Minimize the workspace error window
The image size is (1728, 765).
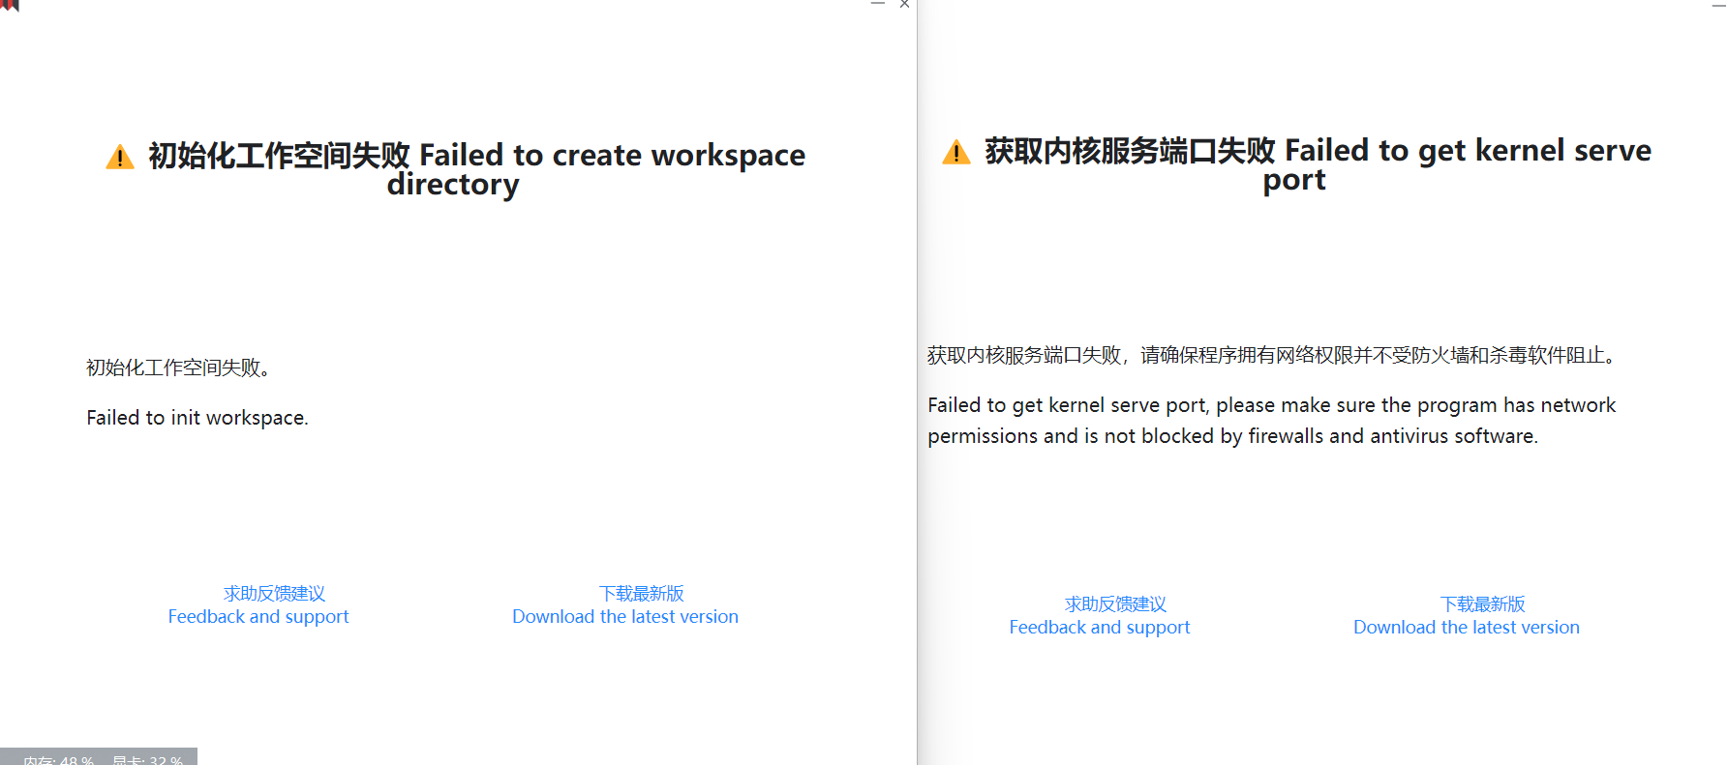coord(878,4)
